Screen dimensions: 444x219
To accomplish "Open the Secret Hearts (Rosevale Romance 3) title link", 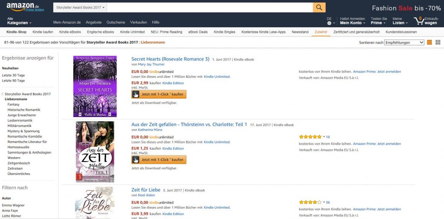I will click(x=170, y=59).
